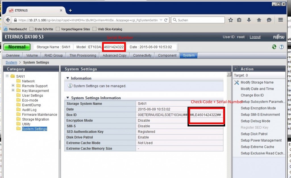Select Utility in Category tree
The height and width of the screenshot is (178, 291).
[x=26, y=124]
